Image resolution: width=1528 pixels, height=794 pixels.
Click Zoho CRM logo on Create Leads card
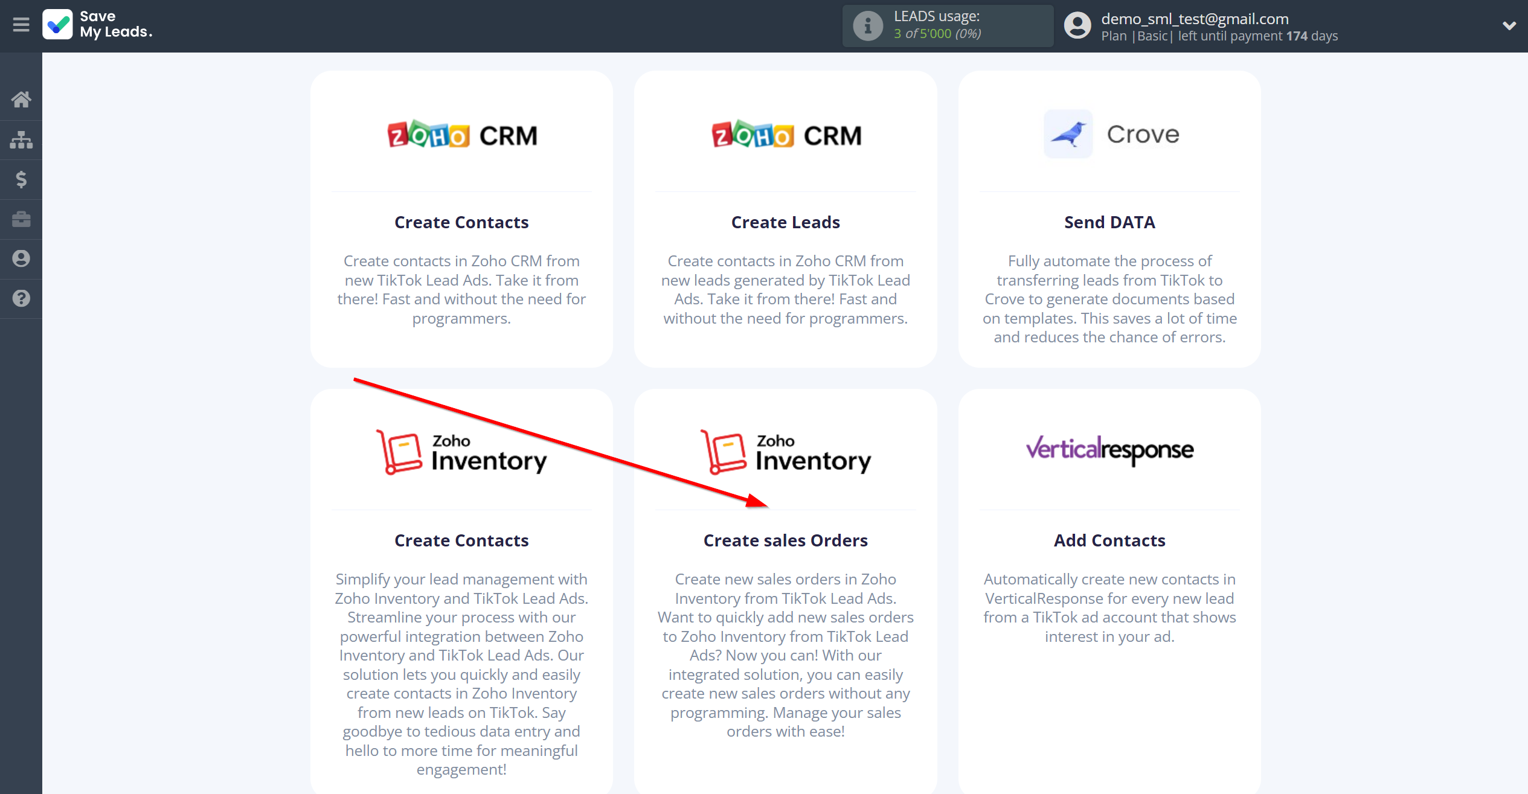point(786,135)
